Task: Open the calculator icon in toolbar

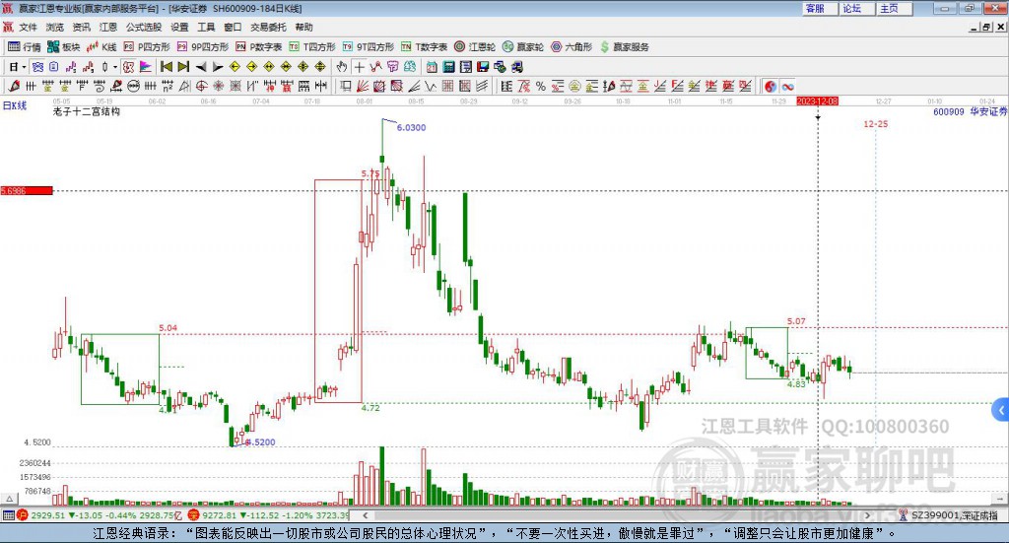Action: point(449,67)
